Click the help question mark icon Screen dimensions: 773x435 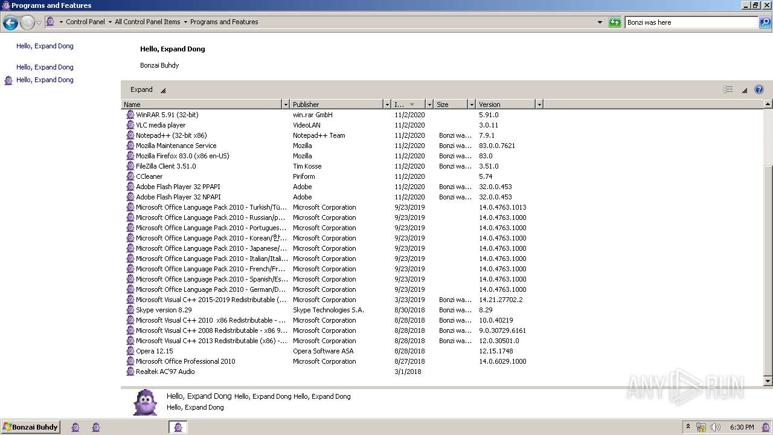pyautogui.click(x=759, y=89)
